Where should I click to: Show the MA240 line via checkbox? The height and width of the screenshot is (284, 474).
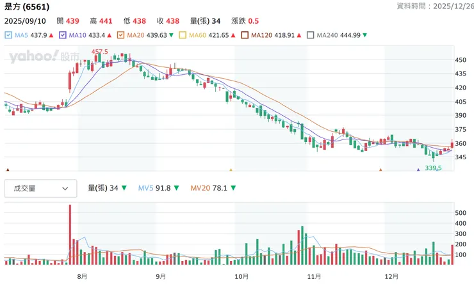311,35
